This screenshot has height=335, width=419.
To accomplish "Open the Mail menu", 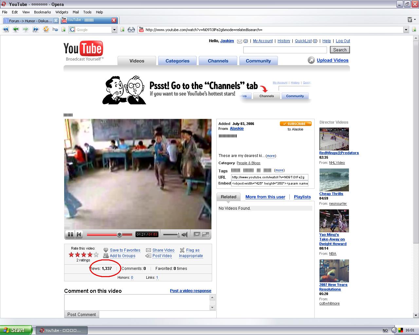I will [x=76, y=12].
